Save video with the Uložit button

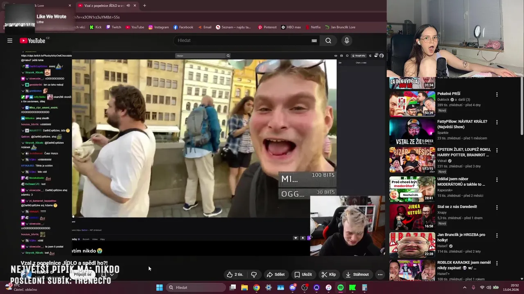click(x=303, y=274)
